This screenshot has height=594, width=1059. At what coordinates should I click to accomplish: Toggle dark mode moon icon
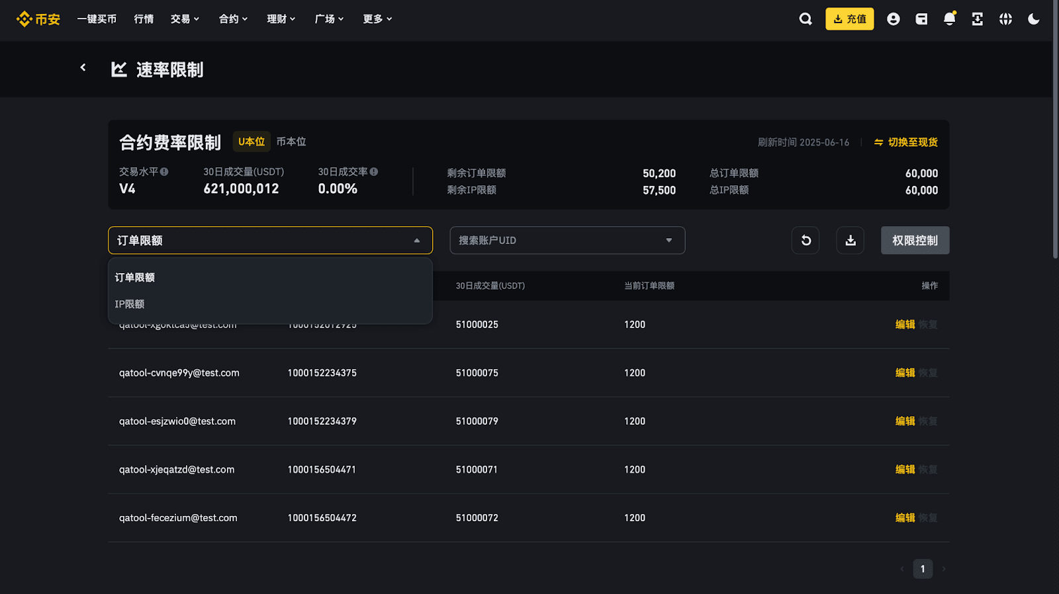coord(1033,19)
